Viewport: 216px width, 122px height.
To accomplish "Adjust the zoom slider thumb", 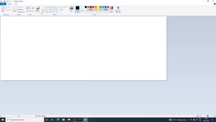I will (208, 116).
